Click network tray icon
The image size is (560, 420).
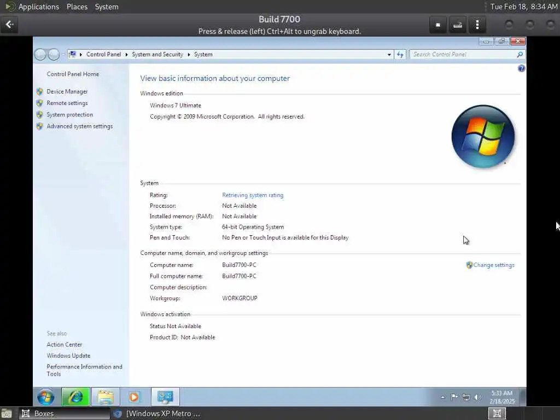click(x=466, y=397)
